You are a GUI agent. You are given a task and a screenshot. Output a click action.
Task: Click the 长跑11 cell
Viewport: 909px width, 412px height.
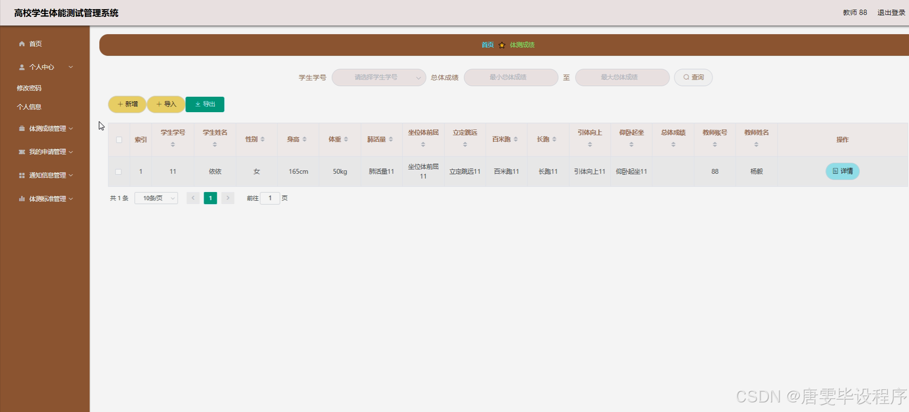coord(548,171)
